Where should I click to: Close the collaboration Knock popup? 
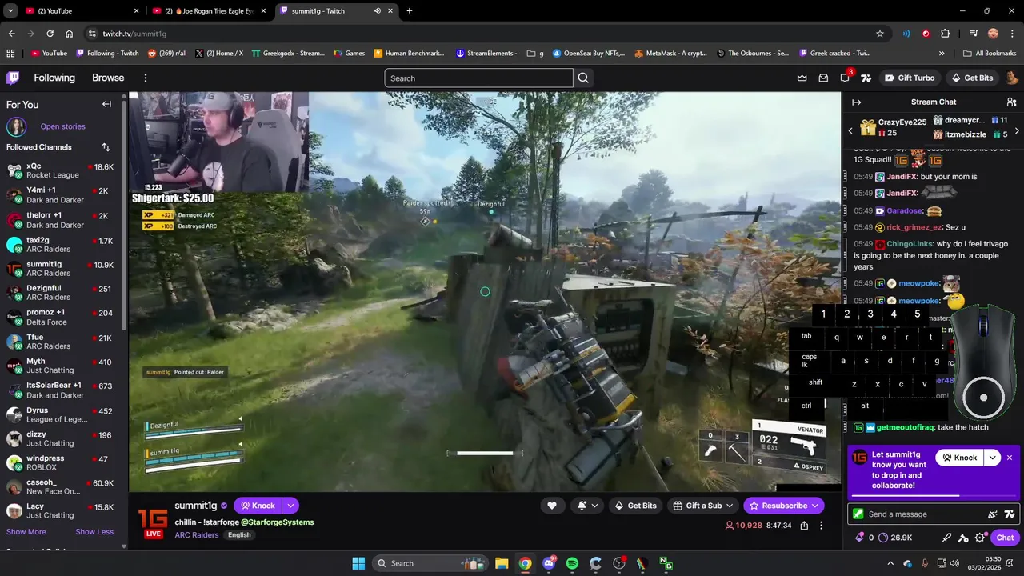point(1010,458)
